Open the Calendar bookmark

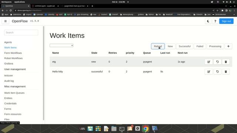point(38,14)
